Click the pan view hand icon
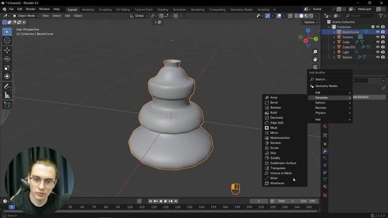Viewport: 388px width, 218px height. click(x=315, y=59)
